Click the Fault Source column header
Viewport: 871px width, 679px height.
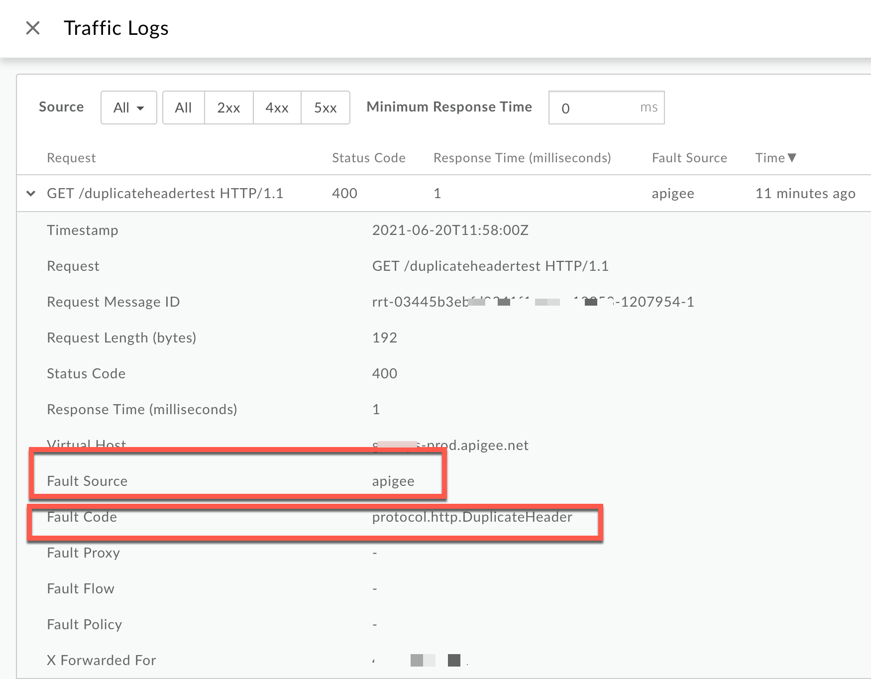tap(689, 158)
